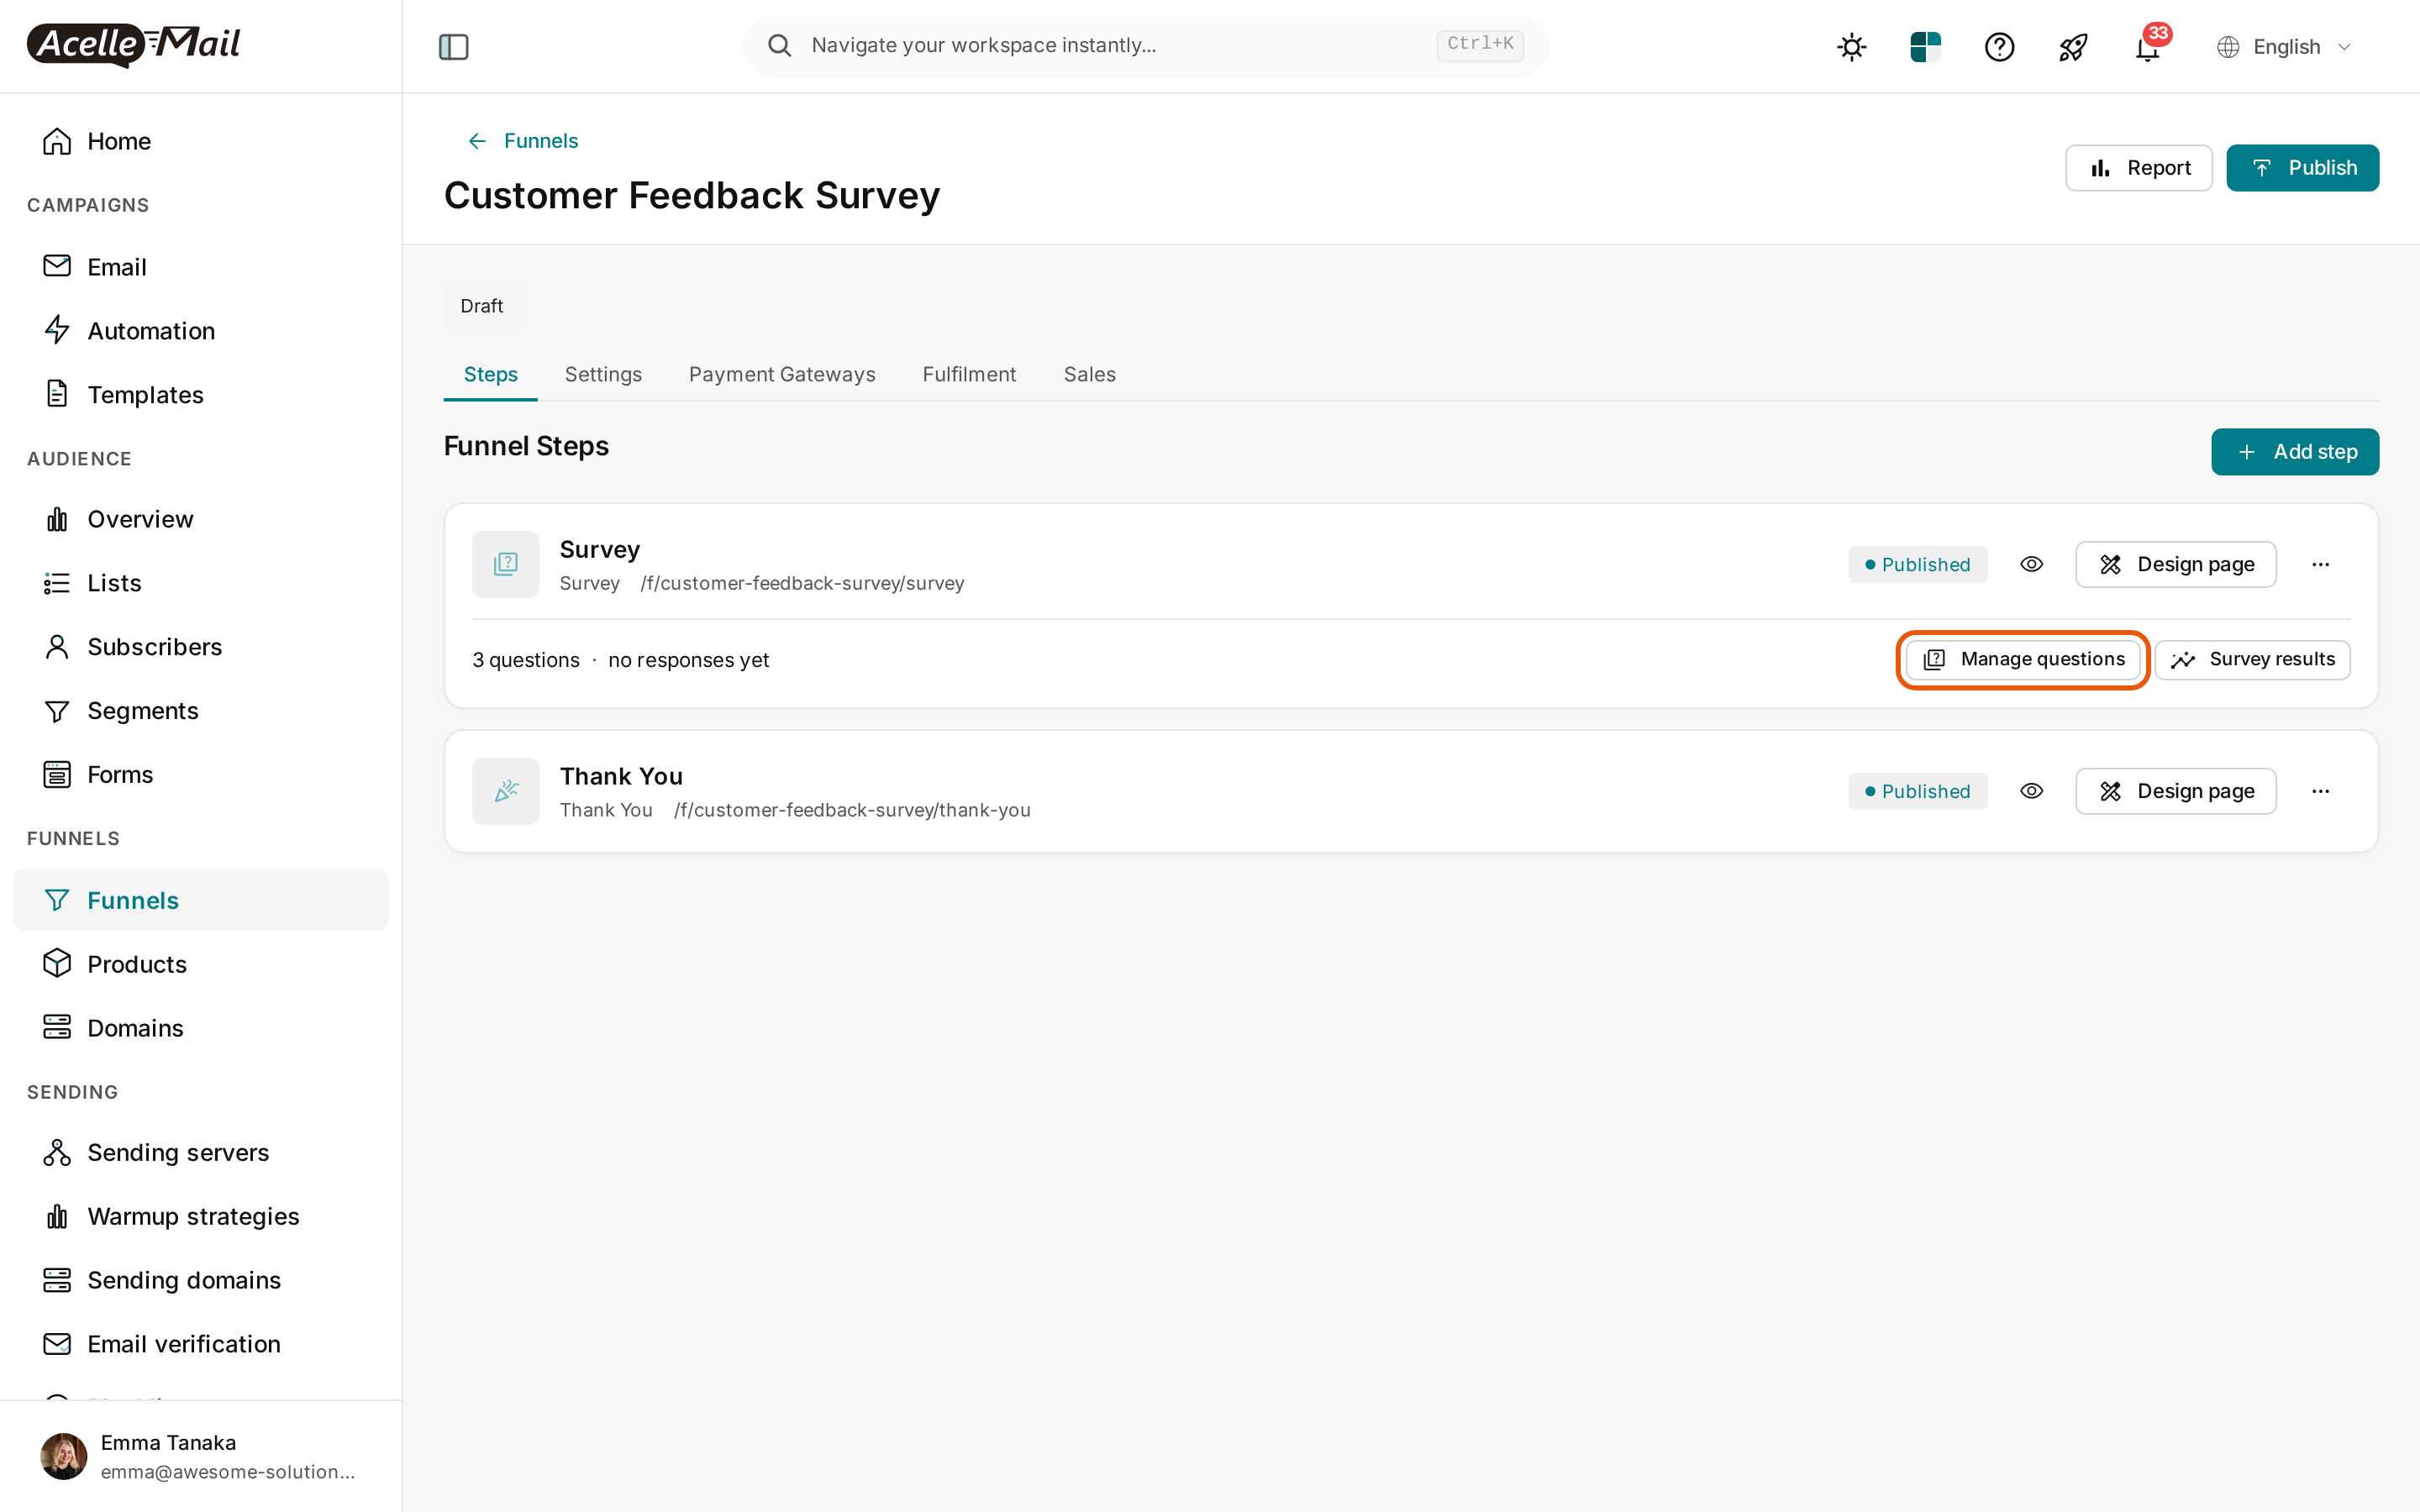
Task: Open the Report button
Action: (x=2138, y=168)
